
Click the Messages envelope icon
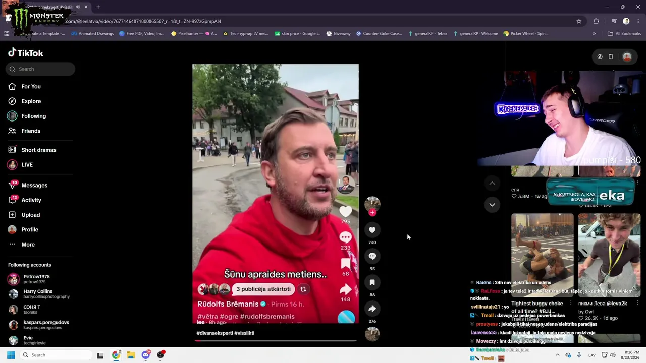coord(12,185)
